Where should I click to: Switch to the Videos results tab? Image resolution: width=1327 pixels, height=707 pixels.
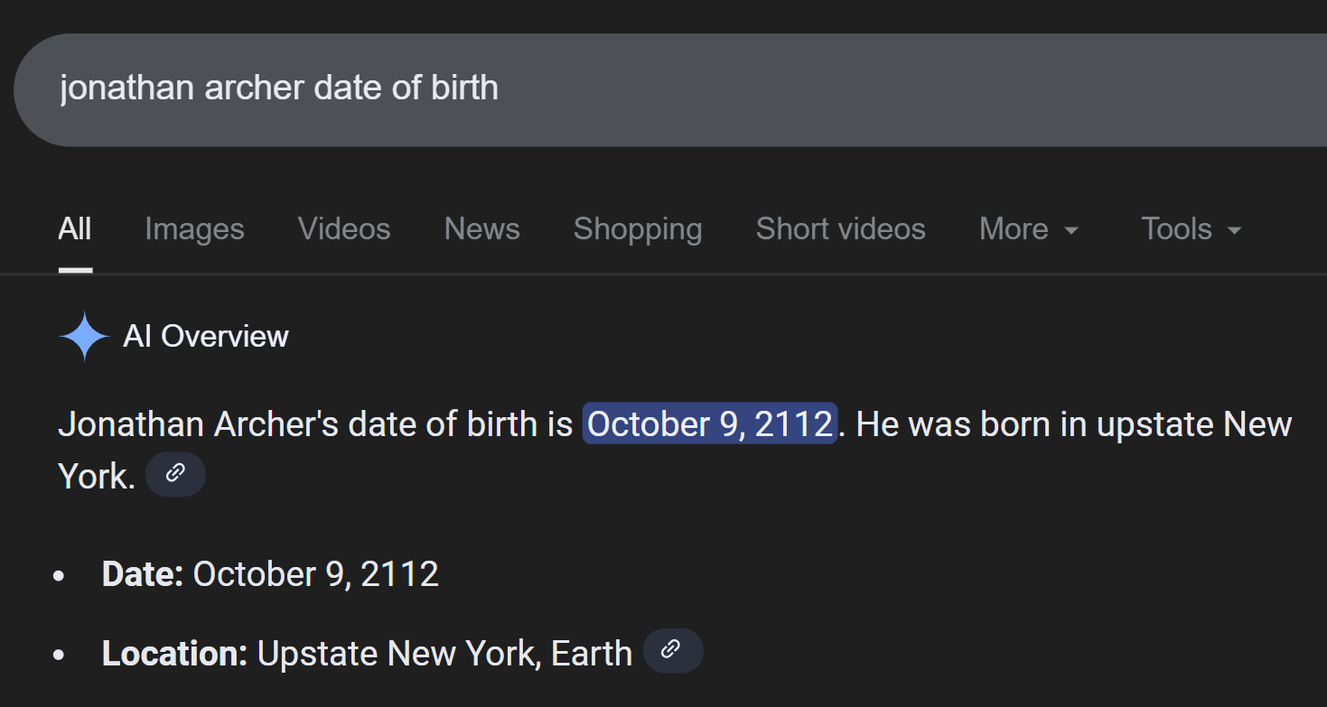coord(344,229)
